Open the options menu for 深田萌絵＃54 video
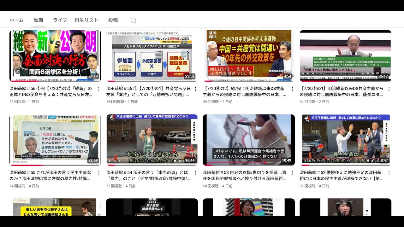Screen dimensions: 404x227 [195, 173]
